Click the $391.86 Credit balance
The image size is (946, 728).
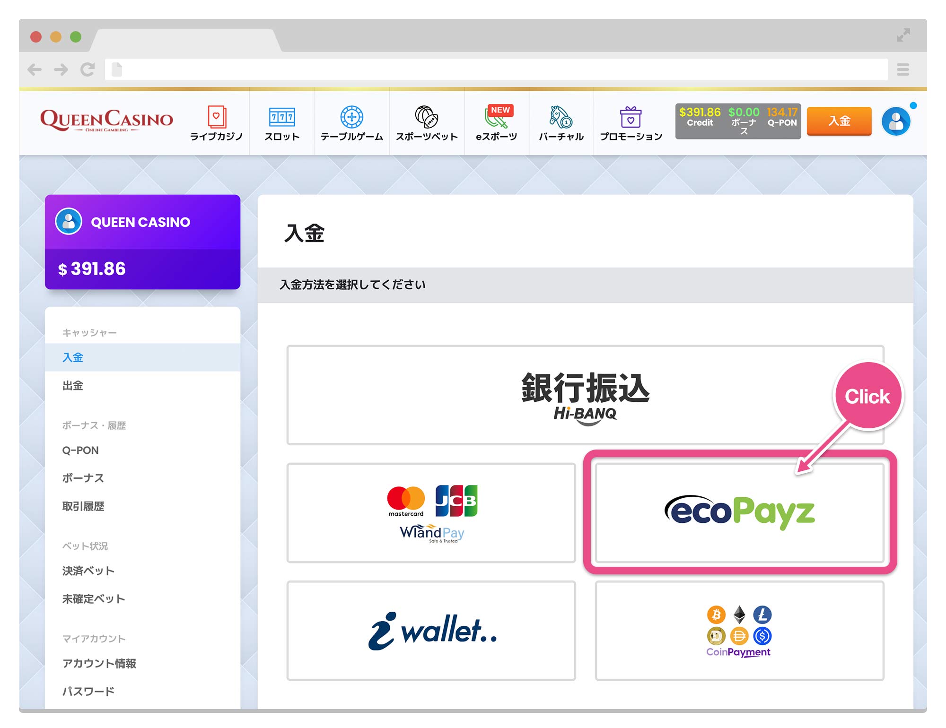pyautogui.click(x=700, y=117)
